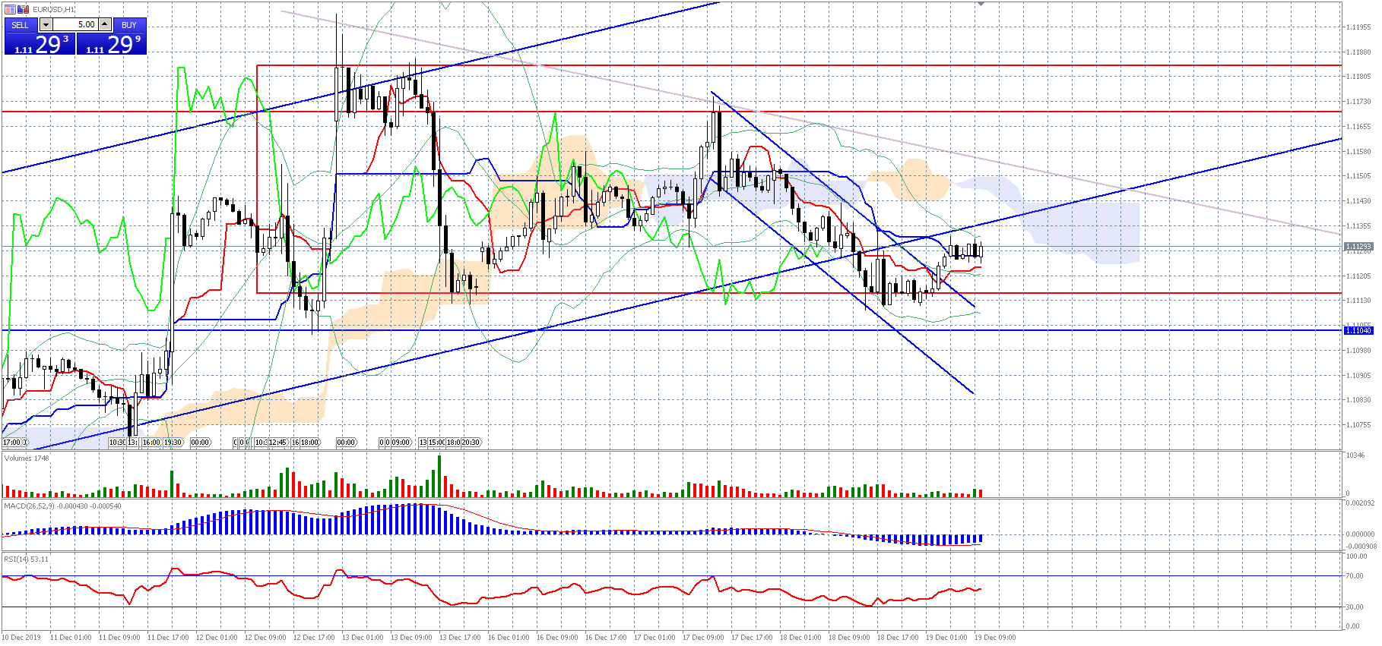The width and height of the screenshot is (1382, 646).
Task: Click the sell price 1.11 29 3
Action: click(40, 44)
